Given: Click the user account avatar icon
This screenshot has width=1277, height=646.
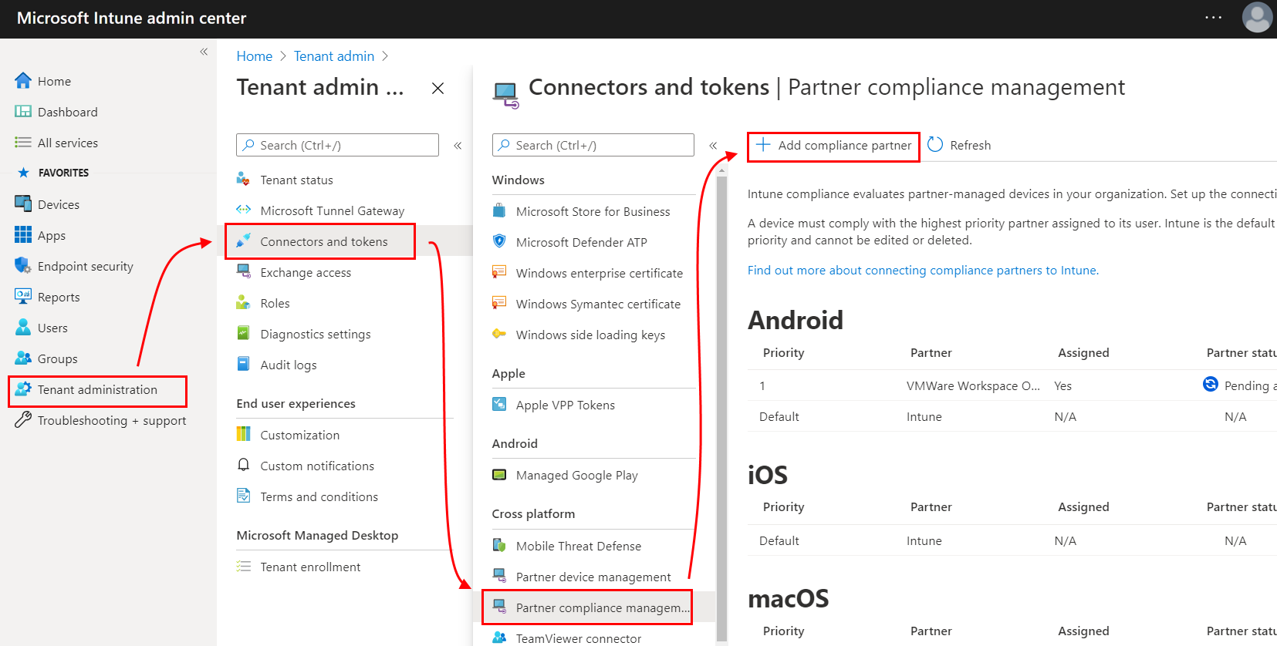Looking at the screenshot, I should pos(1256,18).
